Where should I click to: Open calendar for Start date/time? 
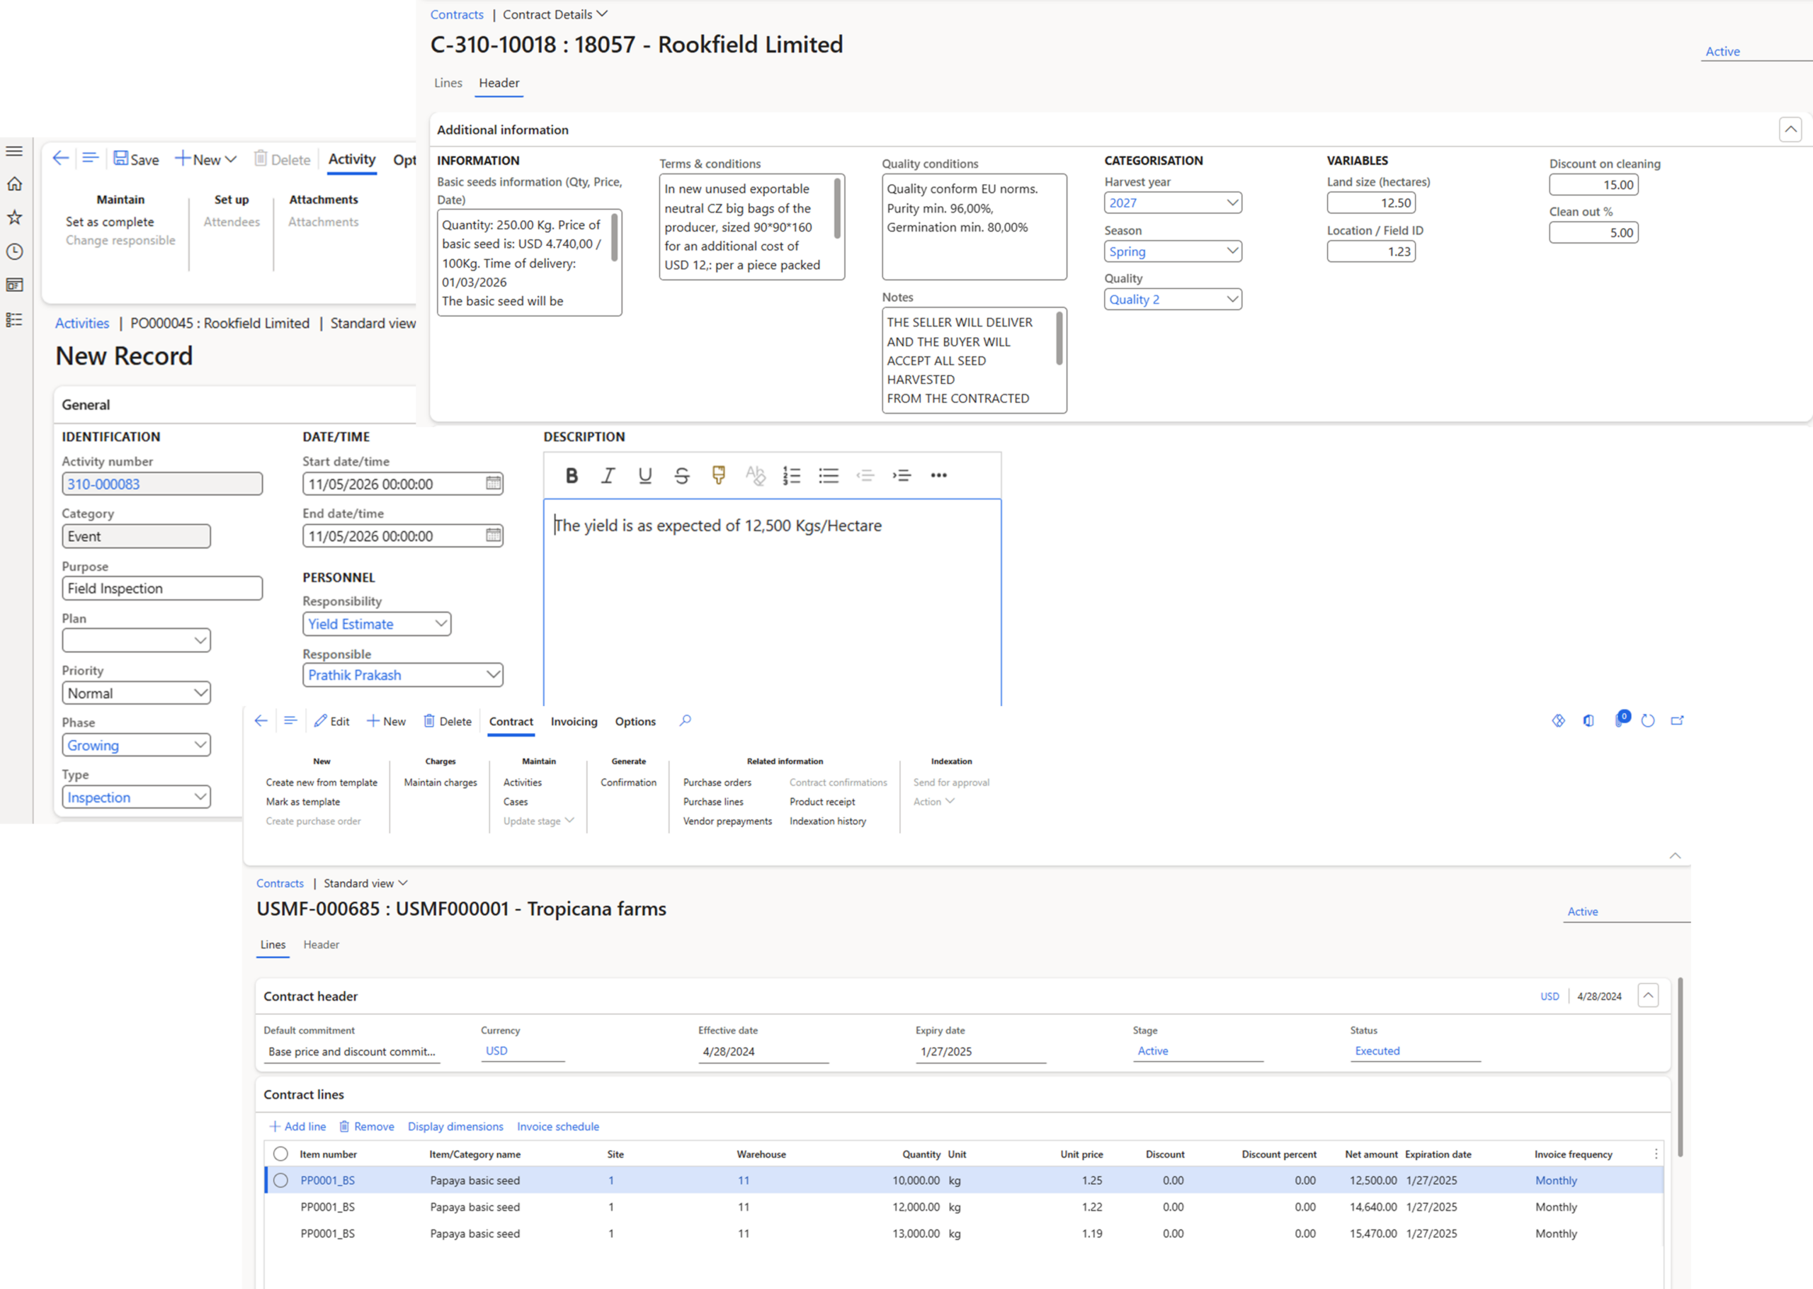pos(494,483)
